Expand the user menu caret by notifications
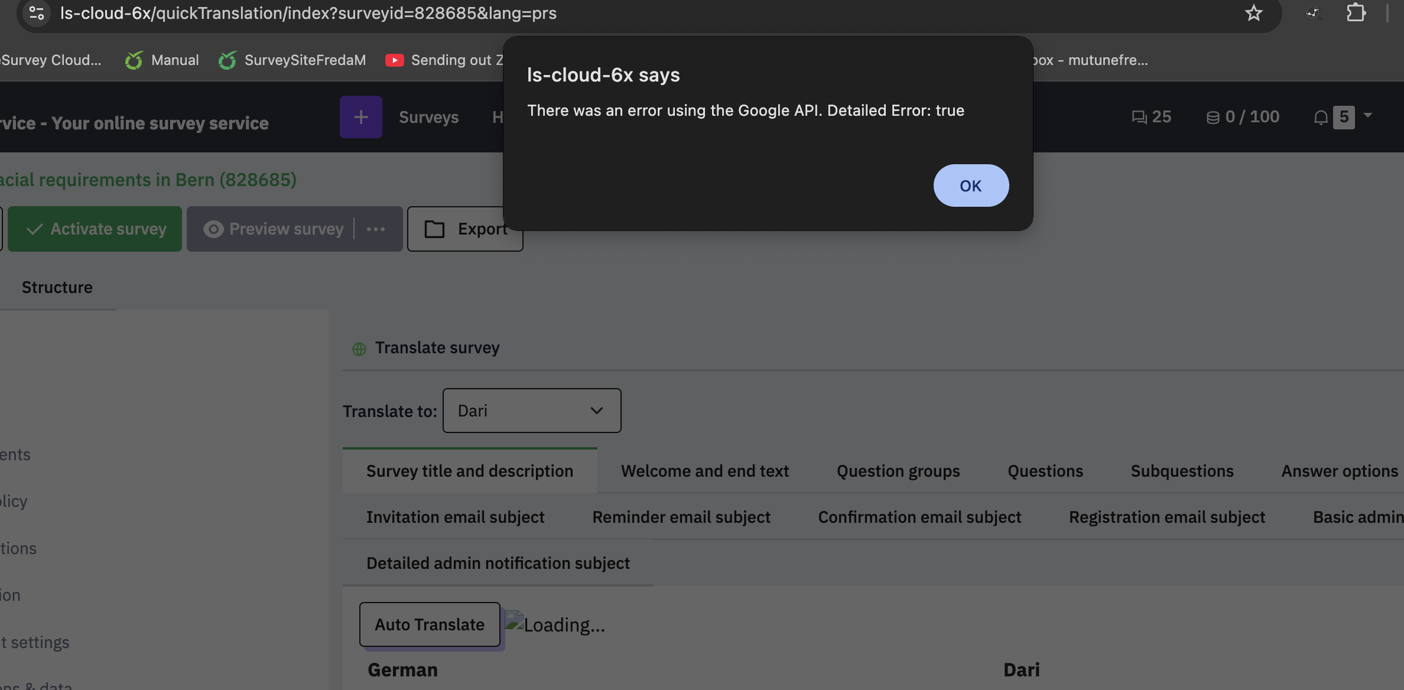1404x690 pixels. 1368,116
